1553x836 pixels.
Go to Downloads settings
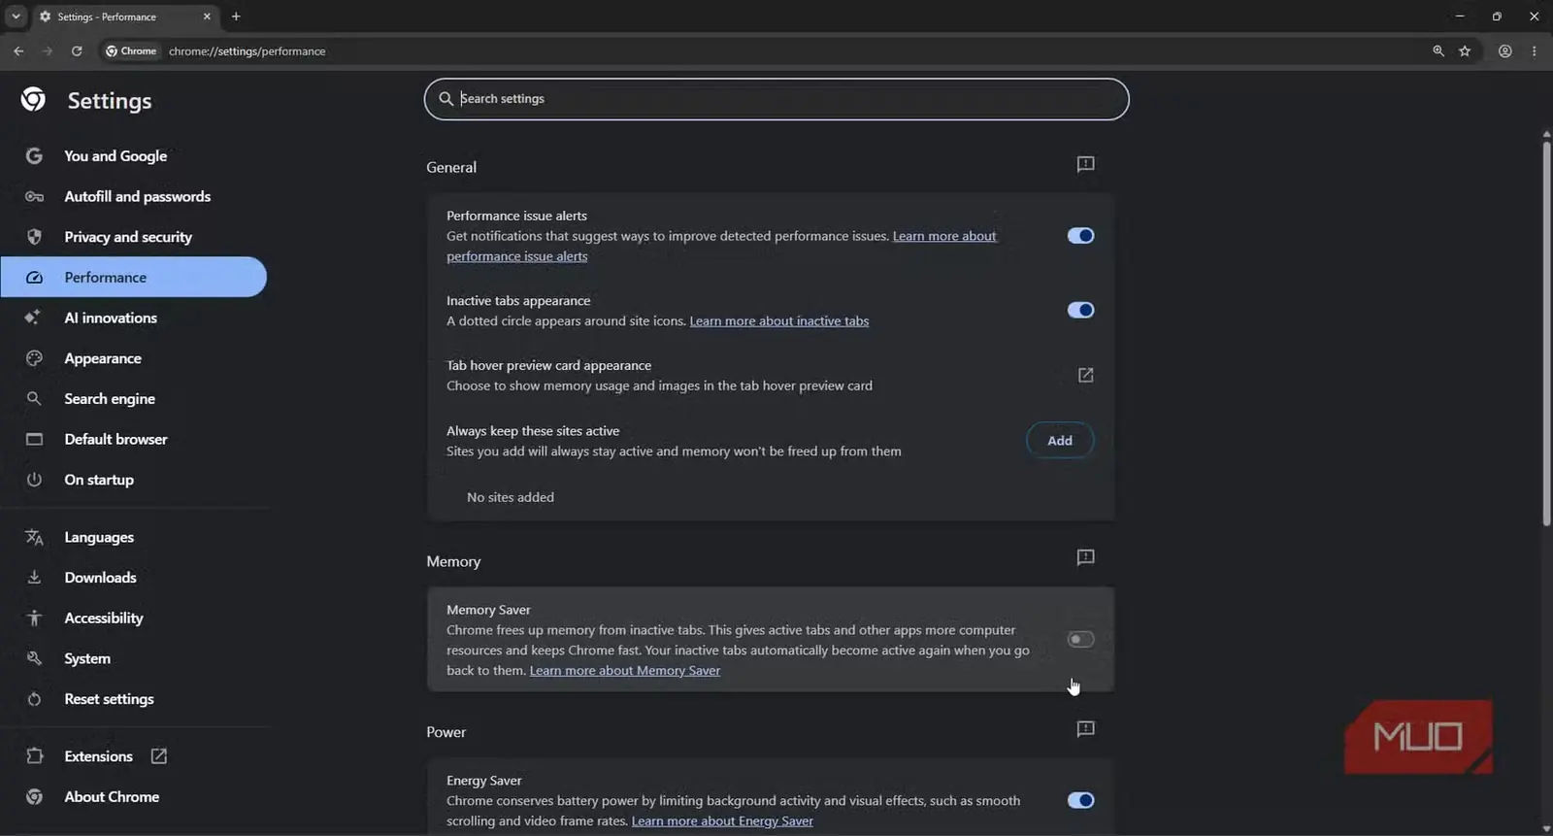(134, 578)
